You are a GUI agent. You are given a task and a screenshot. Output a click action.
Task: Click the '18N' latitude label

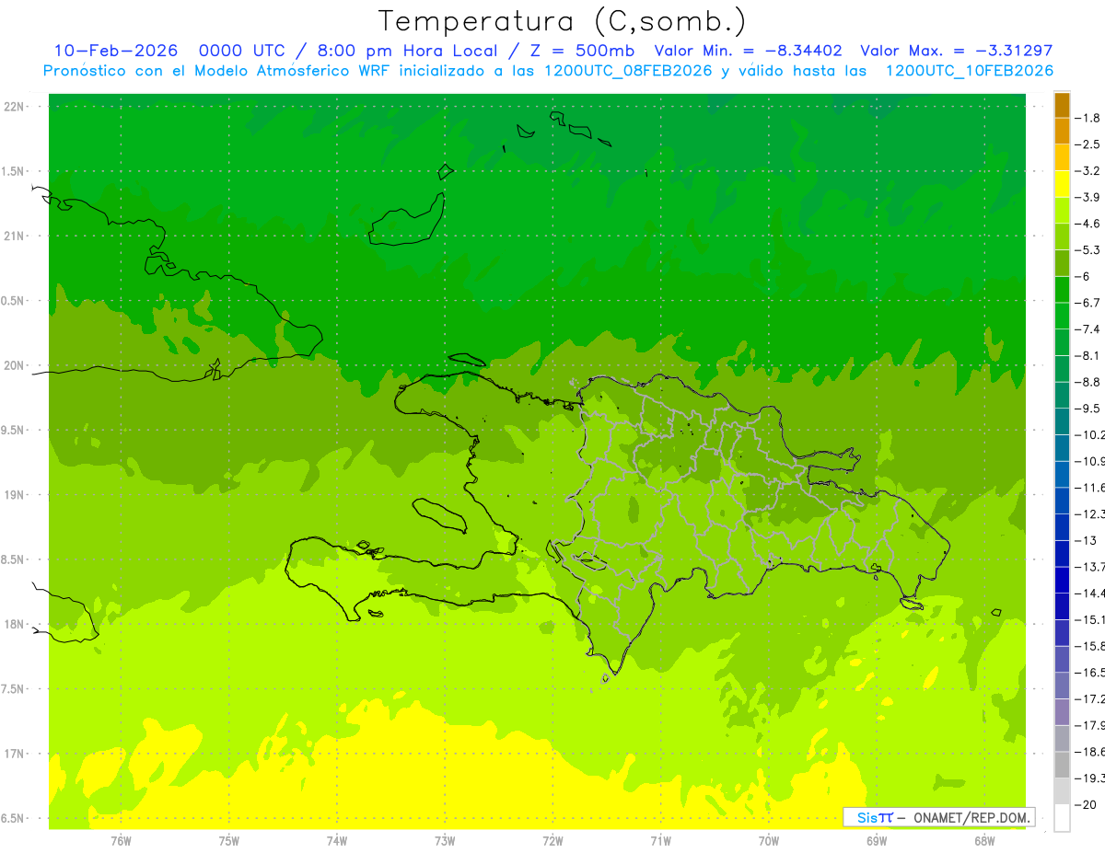(15, 624)
